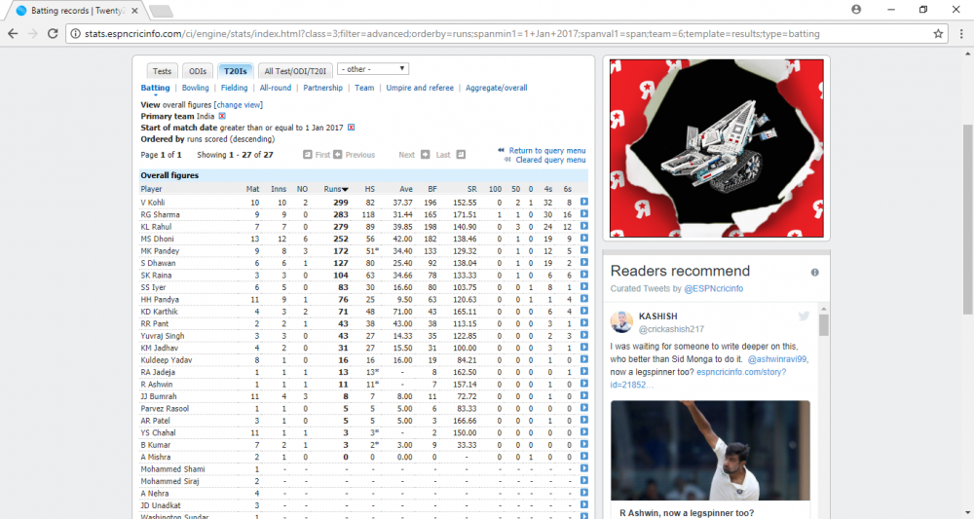Screen dimensions: 974x519
Task: Open a new browser tab
Action: pos(161,11)
